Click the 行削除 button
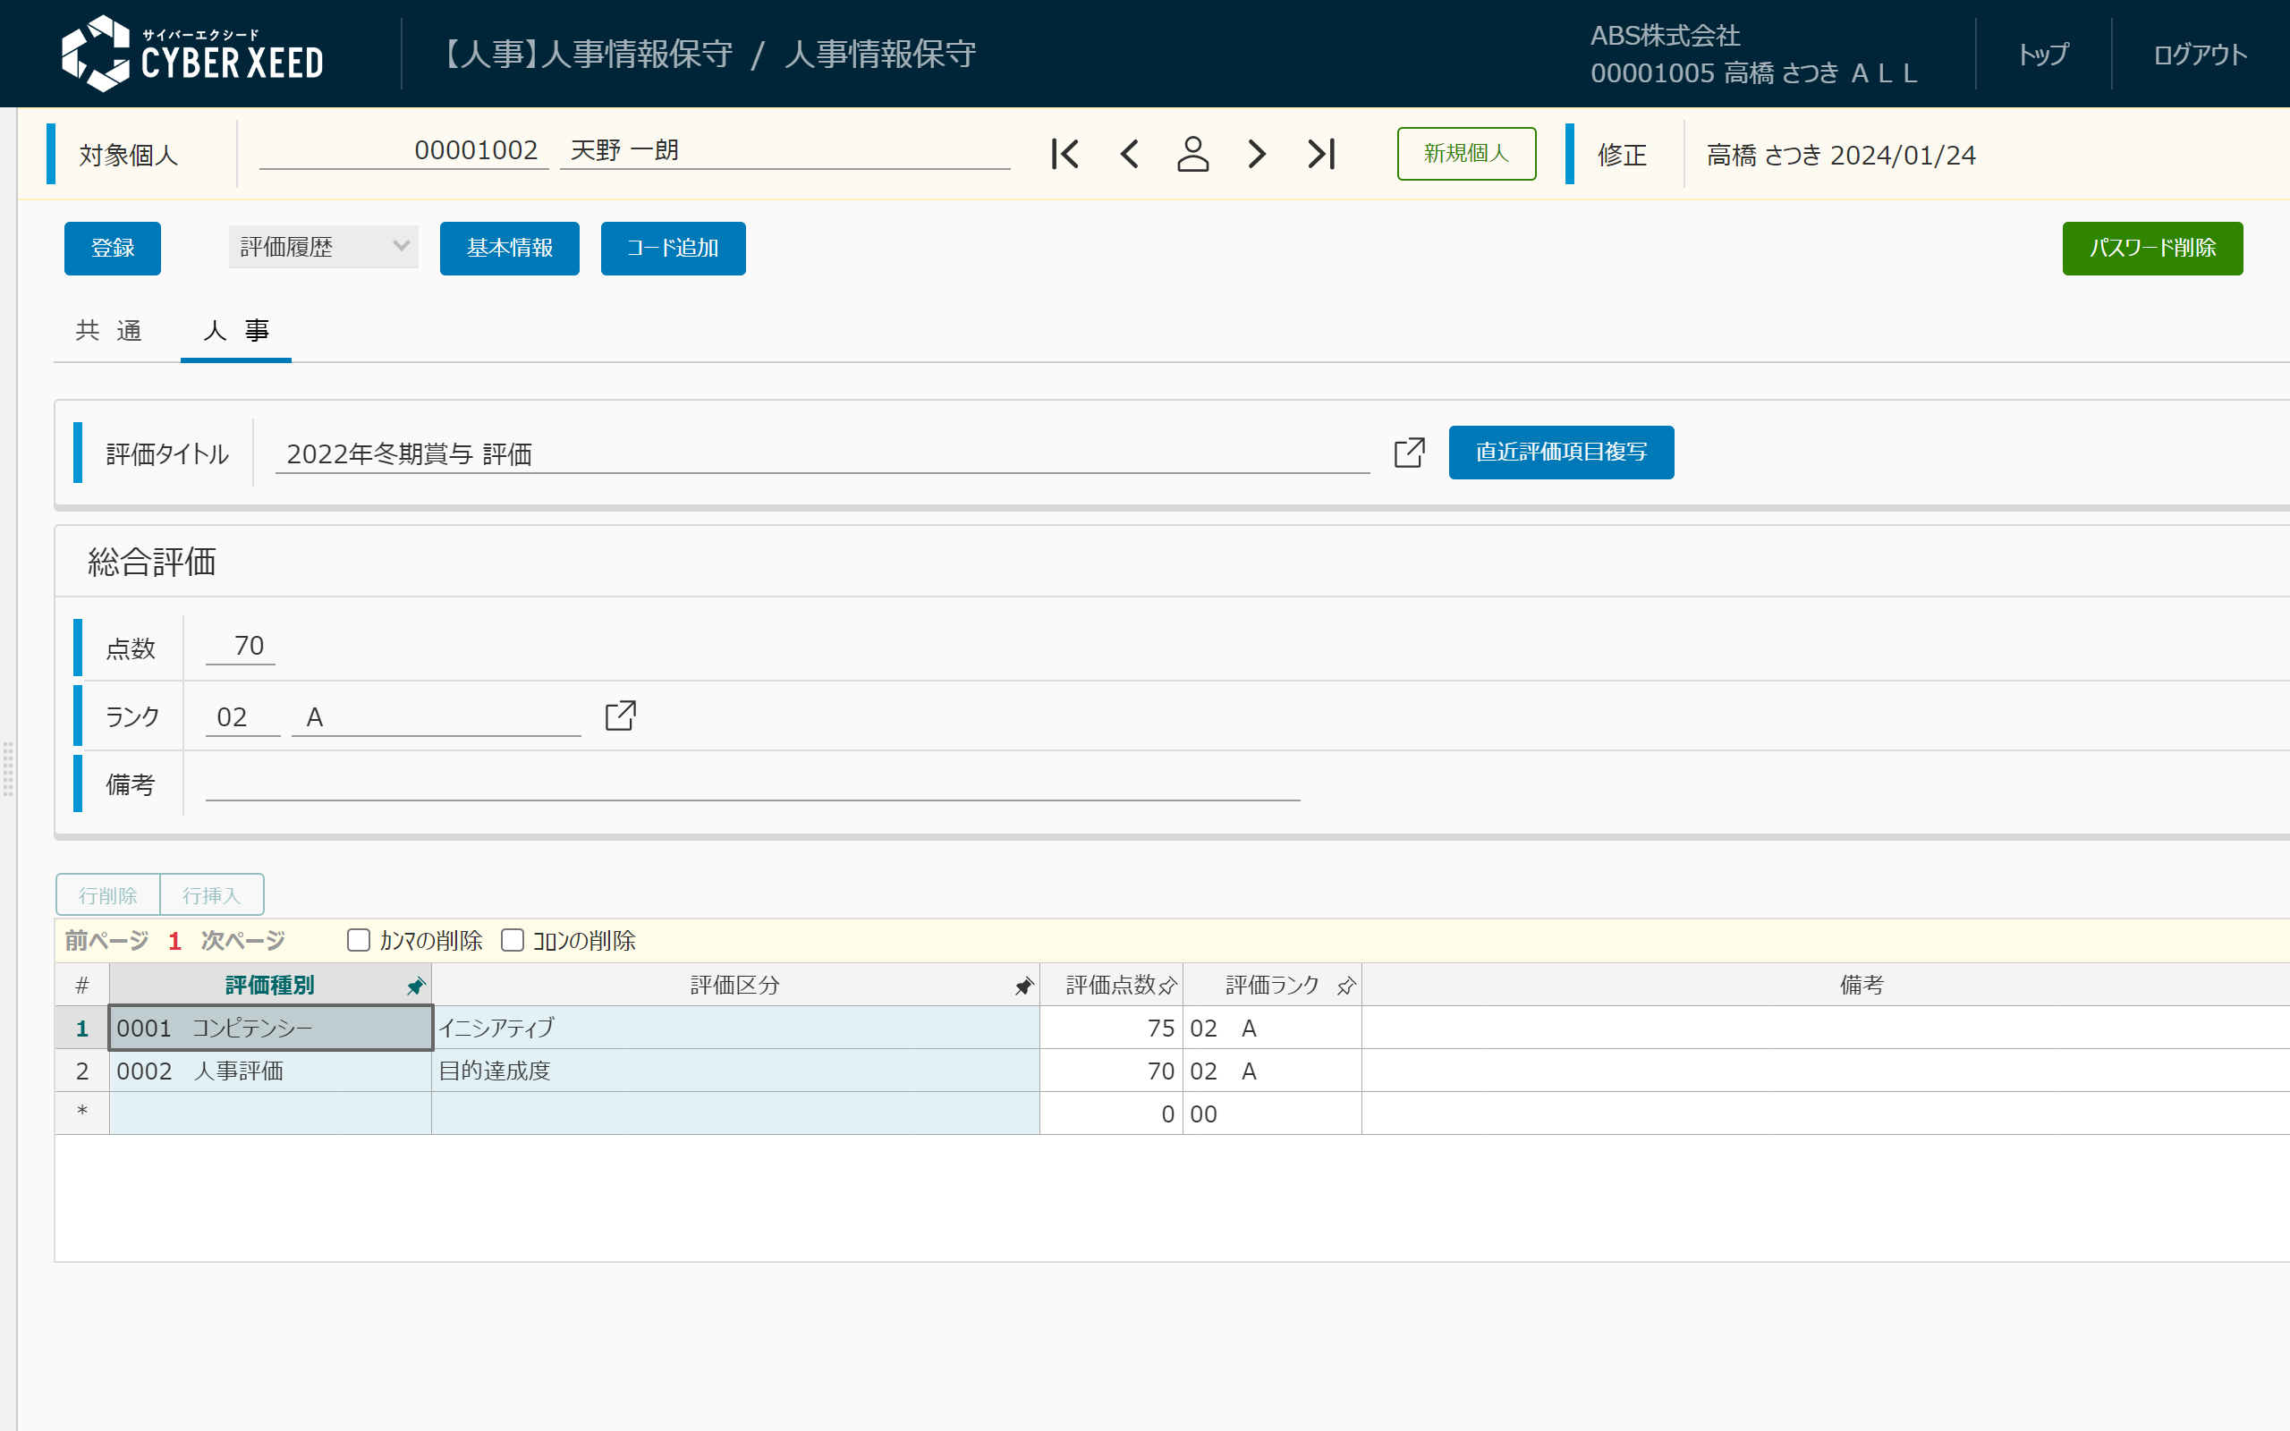The image size is (2290, 1431). 108,894
